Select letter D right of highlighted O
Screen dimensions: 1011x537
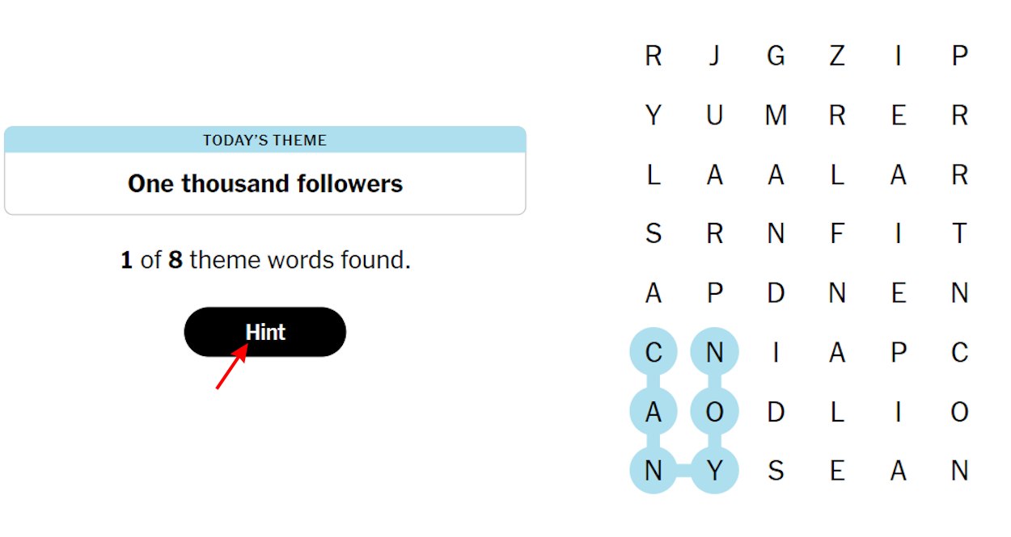click(776, 413)
